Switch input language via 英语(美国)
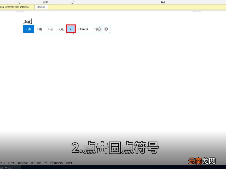Screen dimensions: 226x169 [x=23, y=163]
